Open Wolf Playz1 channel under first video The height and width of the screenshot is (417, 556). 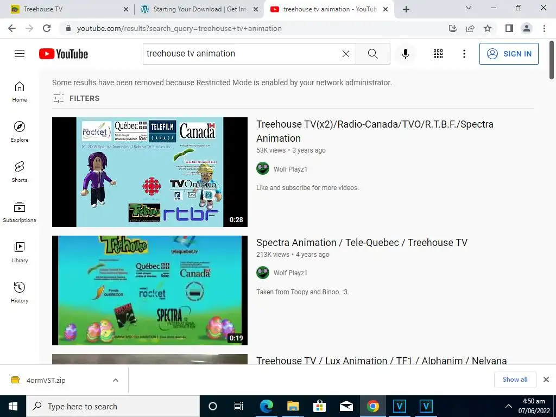pyautogui.click(x=290, y=169)
